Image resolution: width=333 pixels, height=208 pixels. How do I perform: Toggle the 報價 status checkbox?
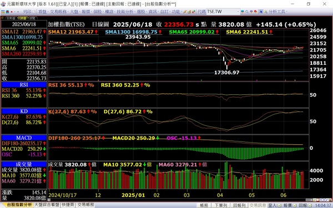pos(295,205)
